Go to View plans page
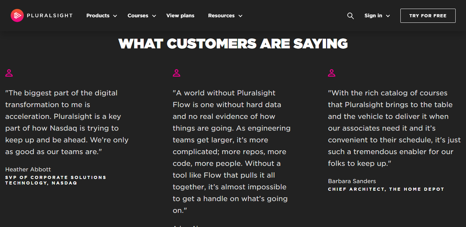Image resolution: width=466 pixels, height=227 pixels. [180, 16]
